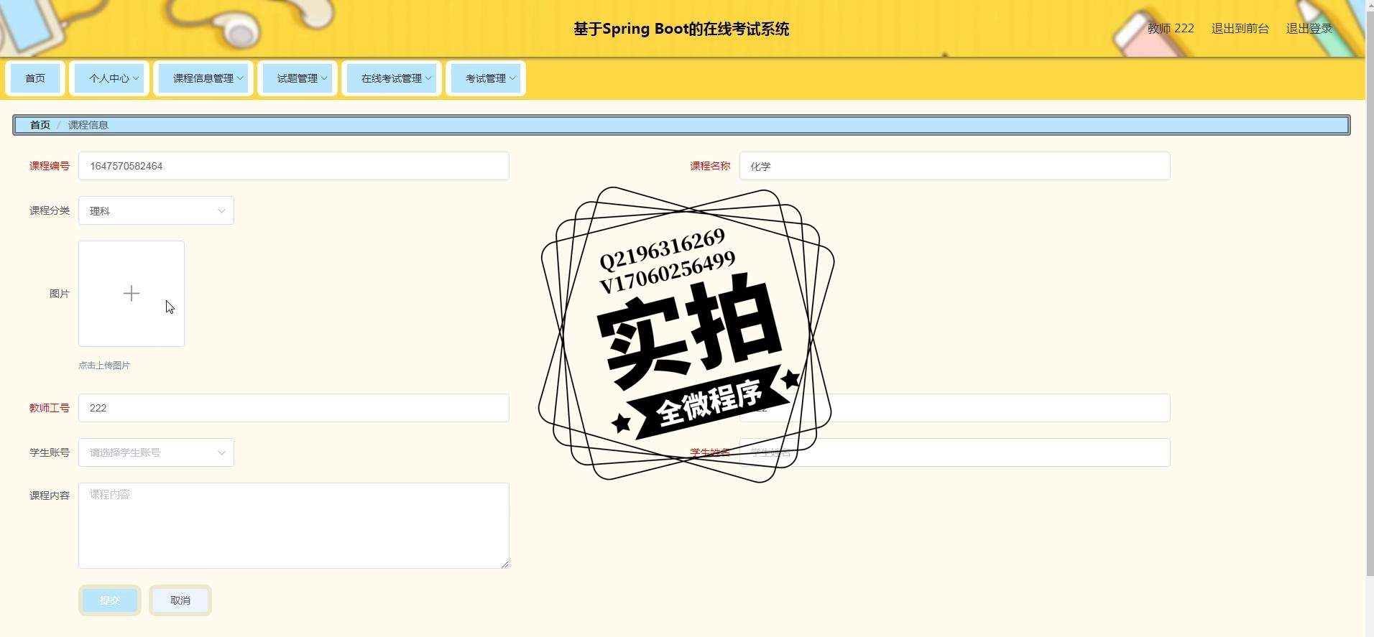The image size is (1374, 637).
Task: Click the page title 基于Spring Boot的在线考试系统
Action: click(681, 29)
